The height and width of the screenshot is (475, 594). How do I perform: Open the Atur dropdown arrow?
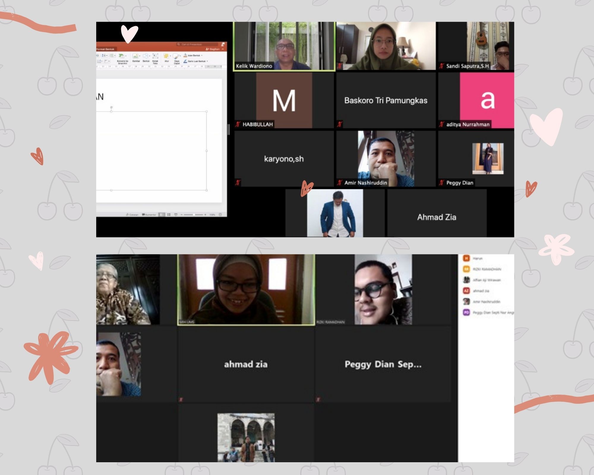pyautogui.click(x=170, y=56)
